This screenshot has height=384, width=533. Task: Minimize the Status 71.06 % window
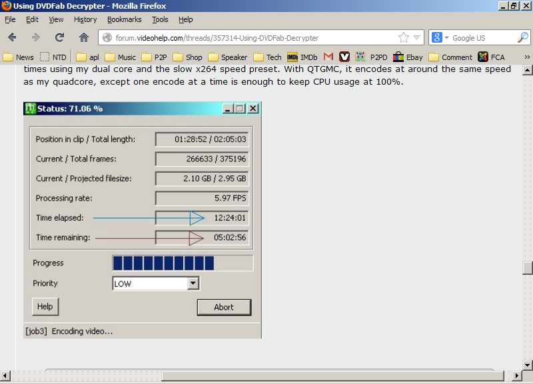pyautogui.click(x=227, y=109)
